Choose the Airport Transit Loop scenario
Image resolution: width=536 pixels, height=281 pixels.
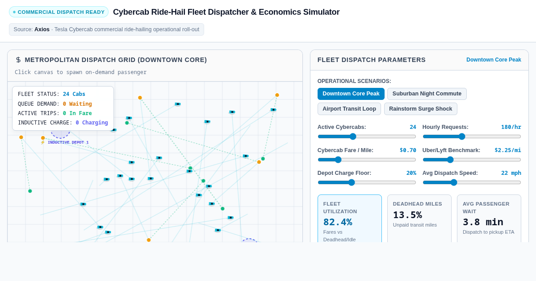pyautogui.click(x=349, y=109)
